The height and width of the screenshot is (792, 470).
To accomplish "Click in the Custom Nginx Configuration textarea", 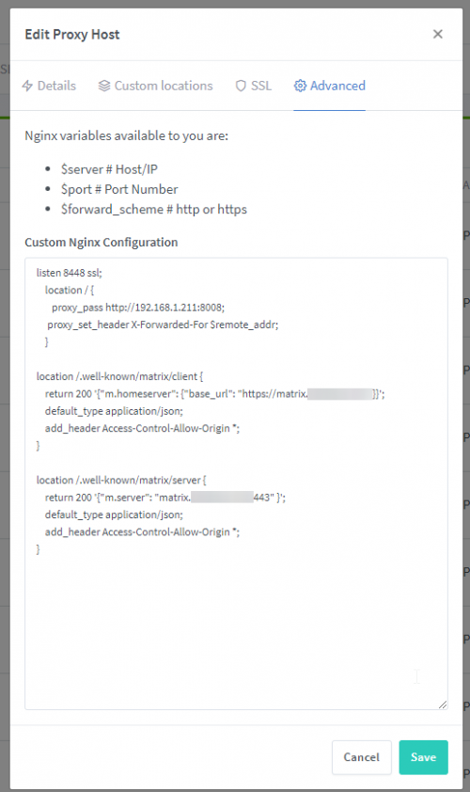I will (x=236, y=483).
